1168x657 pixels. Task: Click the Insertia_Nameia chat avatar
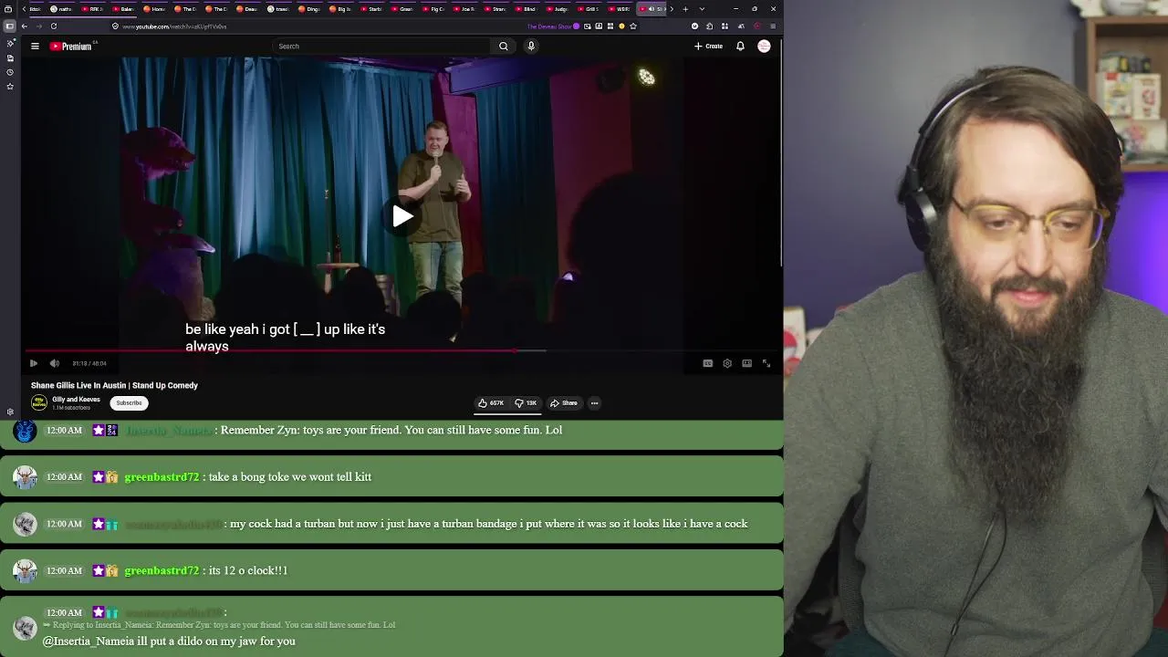point(25,431)
